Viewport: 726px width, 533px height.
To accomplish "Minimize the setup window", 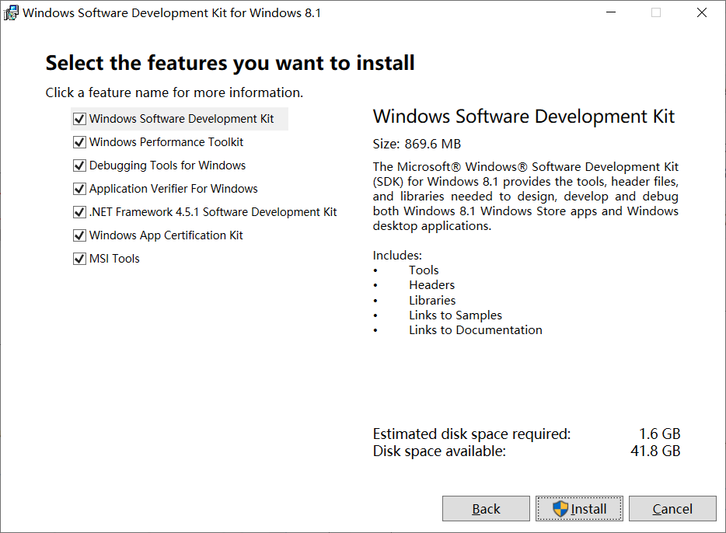I will coord(611,12).
